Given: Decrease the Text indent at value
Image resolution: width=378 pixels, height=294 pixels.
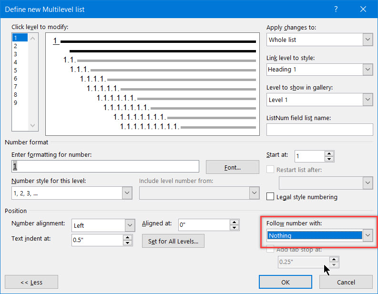Looking at the screenshot, I should 128,243.
